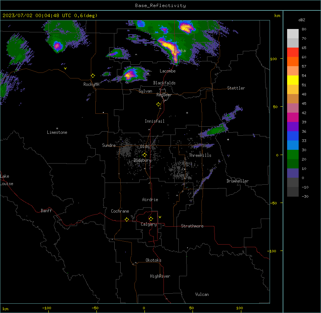The image size is (321, 313).
Task: Click the 100 tick on right axis
Action: [273, 59]
